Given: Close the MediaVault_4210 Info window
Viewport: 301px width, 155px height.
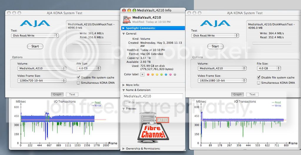Looking at the screenshot, I should 124,10.
